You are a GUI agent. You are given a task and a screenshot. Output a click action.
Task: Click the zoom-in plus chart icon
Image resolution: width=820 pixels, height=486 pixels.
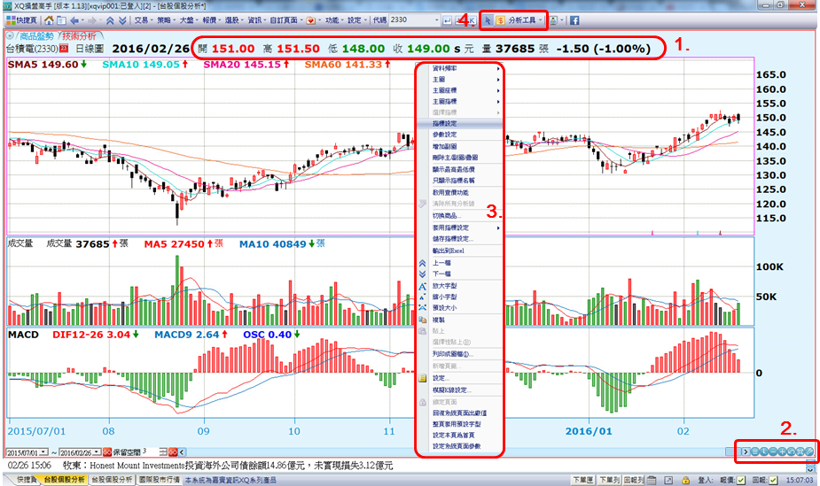point(782,451)
